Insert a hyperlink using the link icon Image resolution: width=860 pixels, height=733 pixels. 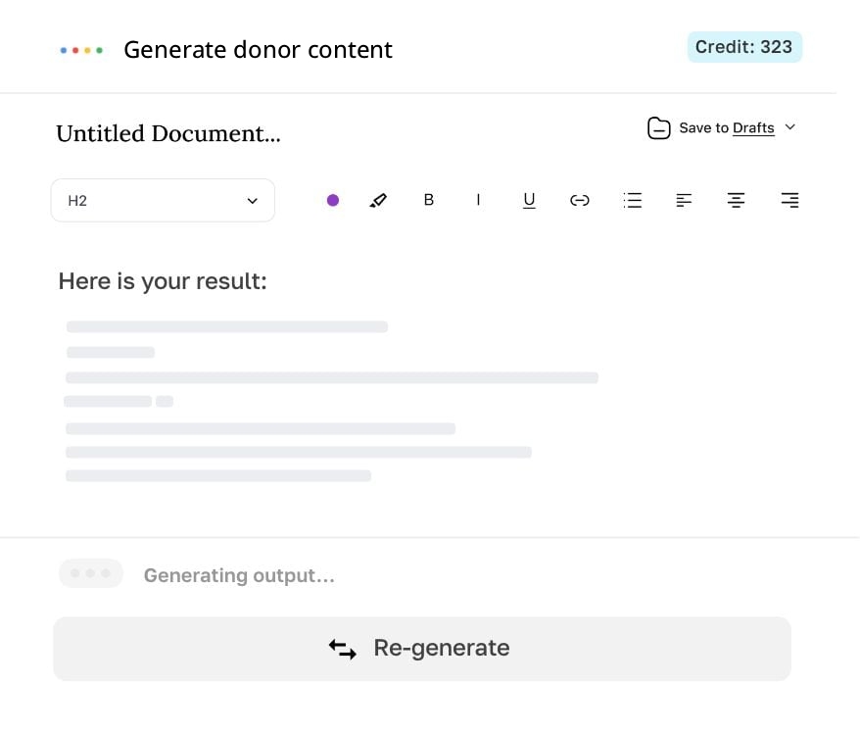[x=579, y=200]
